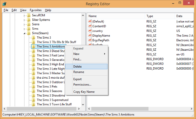Click folder icon for The Sims 3 High End

(33, 64)
